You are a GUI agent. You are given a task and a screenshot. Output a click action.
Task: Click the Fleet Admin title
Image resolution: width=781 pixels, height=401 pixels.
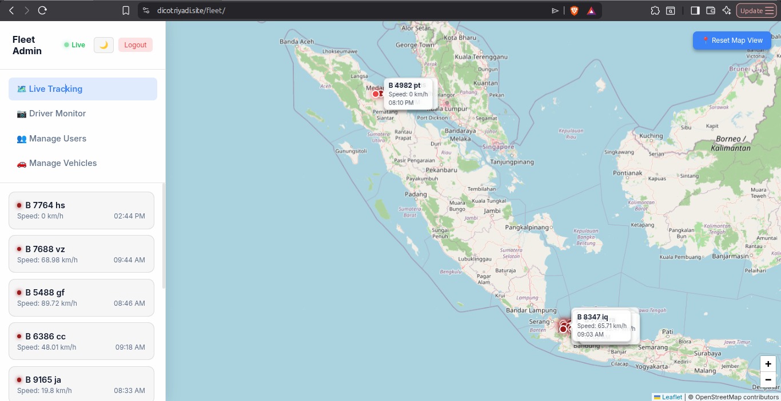click(27, 45)
